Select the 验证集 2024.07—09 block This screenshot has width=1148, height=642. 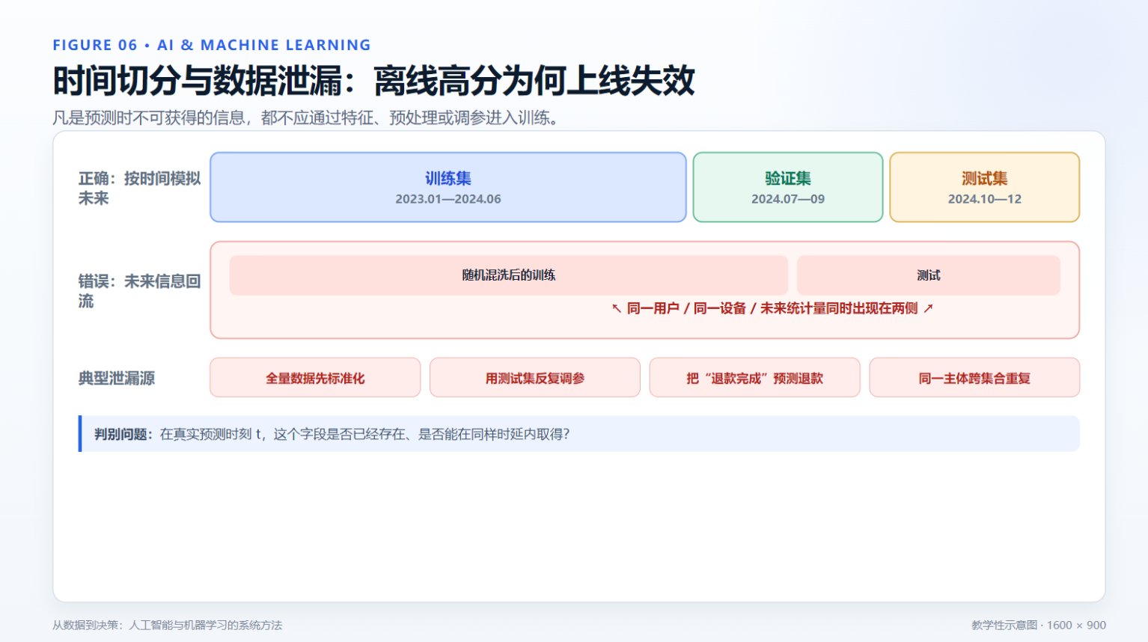(788, 187)
